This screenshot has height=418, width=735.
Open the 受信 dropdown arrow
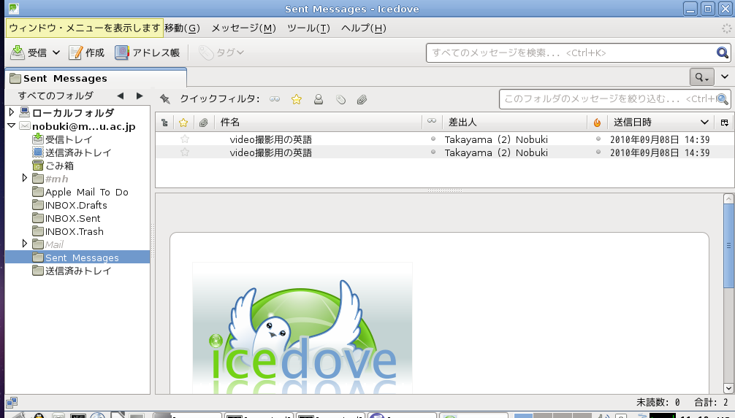(x=56, y=53)
